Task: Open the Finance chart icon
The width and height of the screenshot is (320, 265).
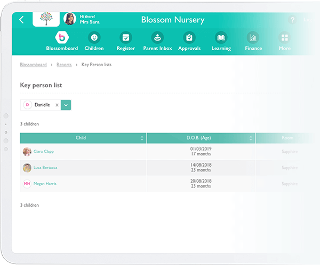Action: click(253, 37)
